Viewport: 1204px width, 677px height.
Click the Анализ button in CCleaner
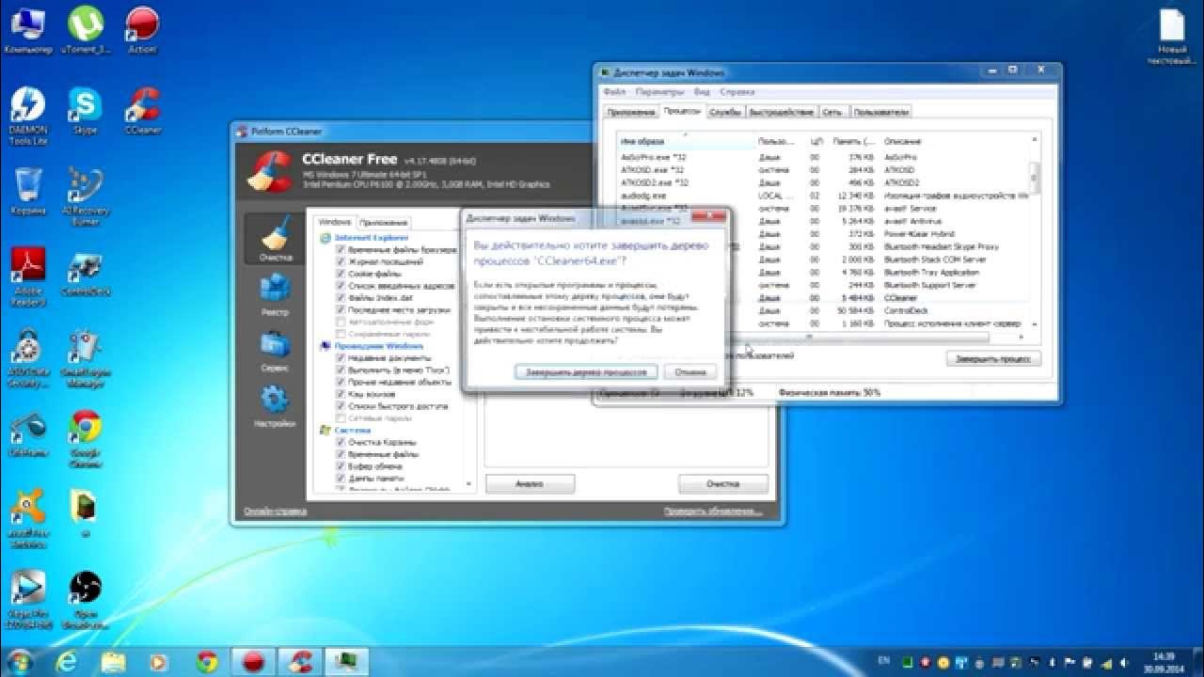click(x=531, y=484)
